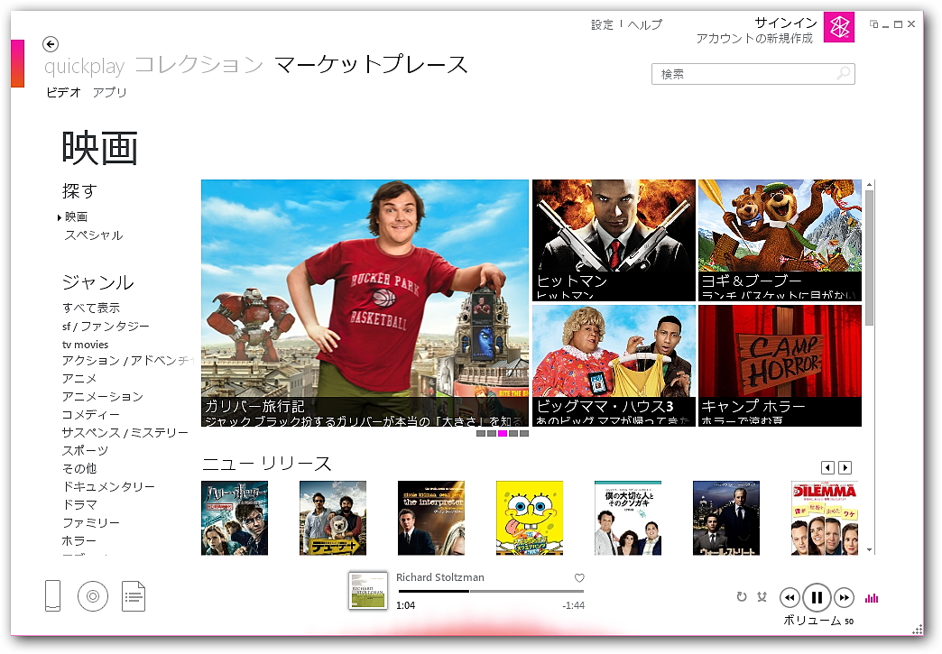942x654 pixels.
Task: Open The Interpreter new release cover
Action: point(431,518)
